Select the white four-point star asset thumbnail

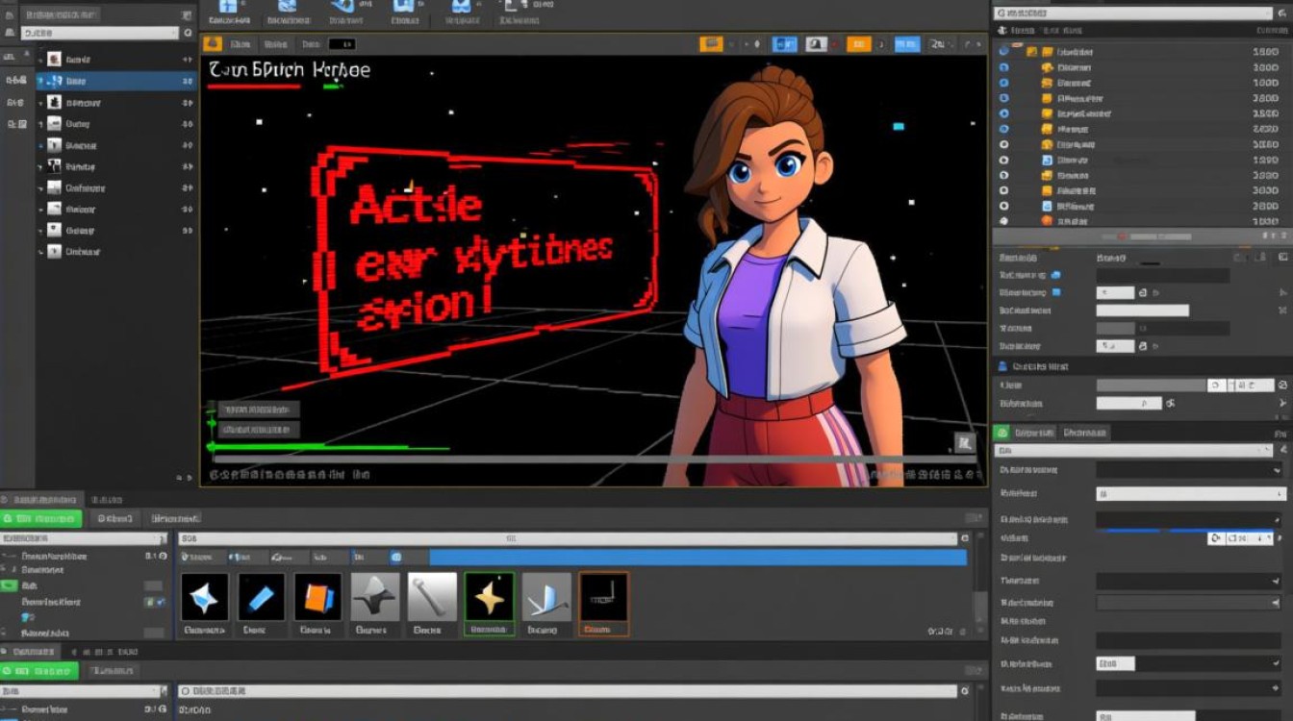[x=204, y=597]
